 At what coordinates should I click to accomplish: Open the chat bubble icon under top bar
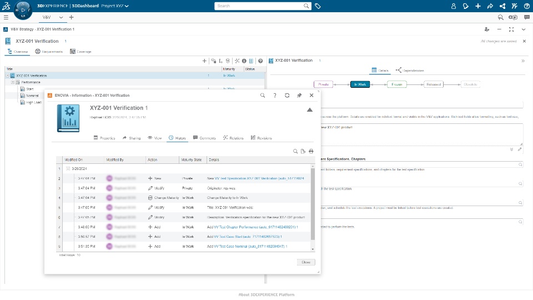[x=526, y=17]
